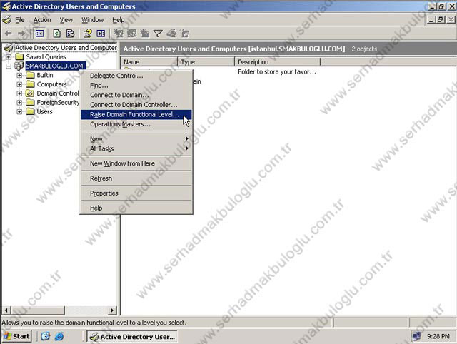Expand the Users container
Screen dimensions: 457x344
coord(19,111)
